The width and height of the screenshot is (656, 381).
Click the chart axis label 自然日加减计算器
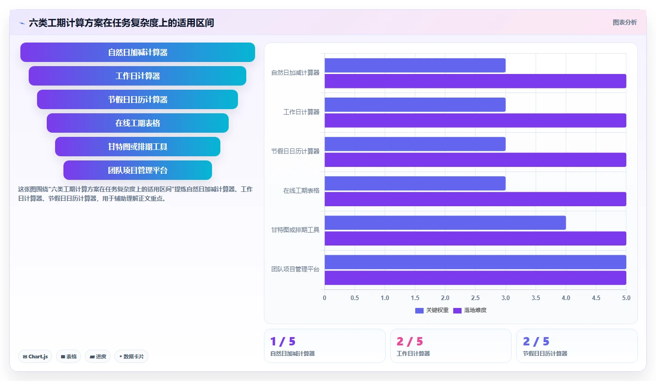(295, 73)
